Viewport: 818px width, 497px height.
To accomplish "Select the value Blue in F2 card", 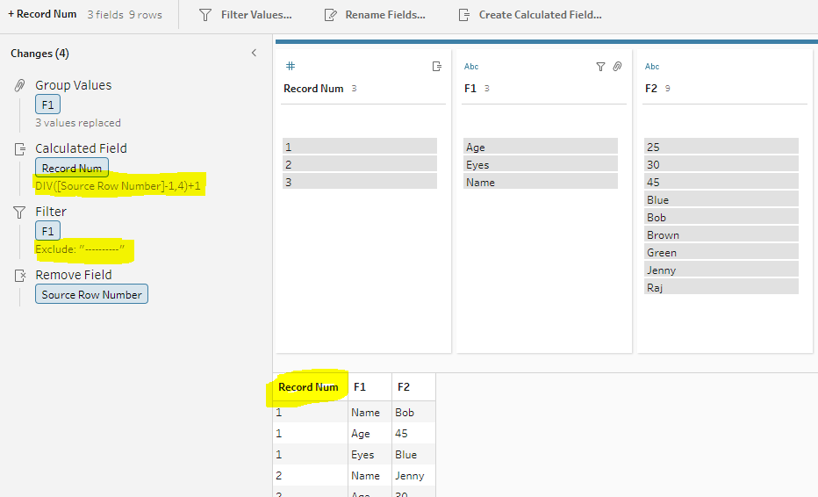I will tap(657, 200).
